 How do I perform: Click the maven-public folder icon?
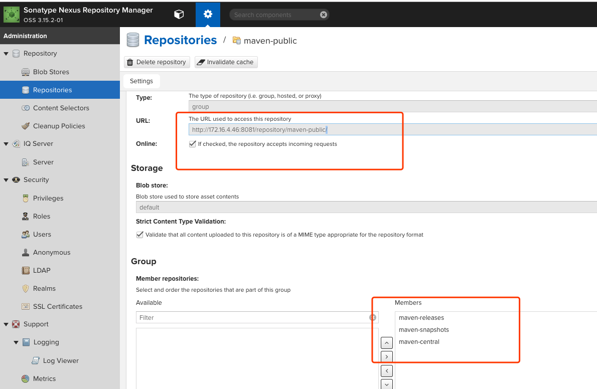click(x=237, y=40)
